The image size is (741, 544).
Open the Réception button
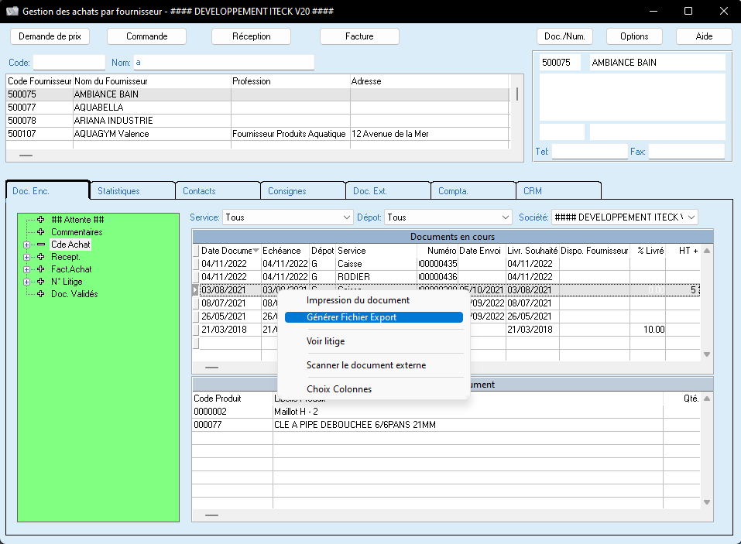click(251, 36)
